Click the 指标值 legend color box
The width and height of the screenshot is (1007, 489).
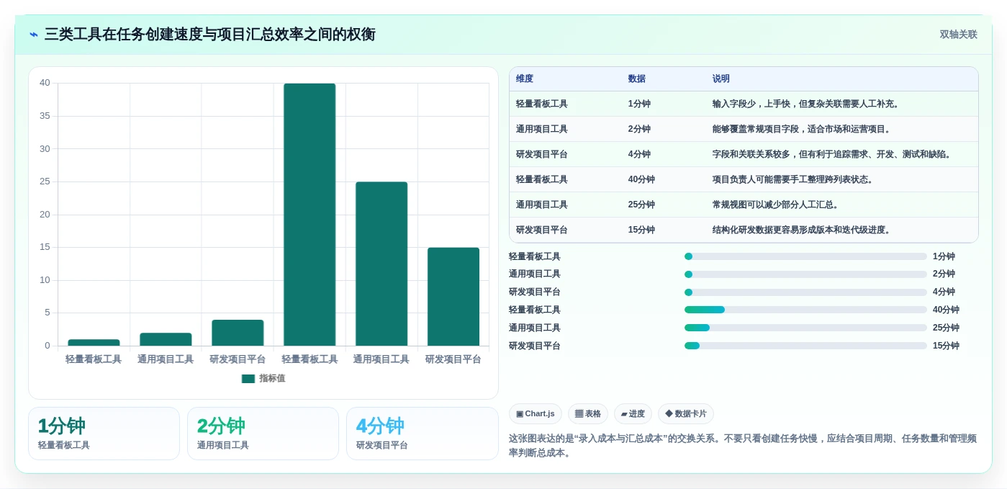pyautogui.click(x=248, y=379)
